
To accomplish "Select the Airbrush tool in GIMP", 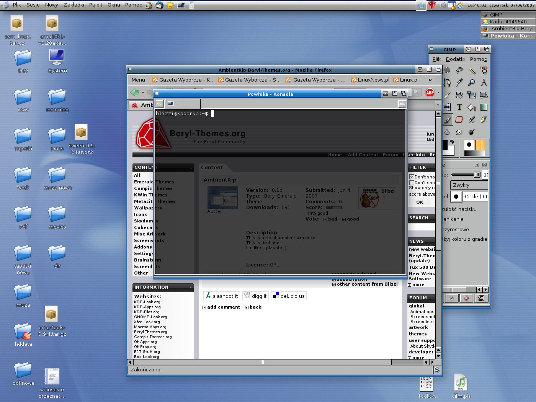I will pos(472,119).
